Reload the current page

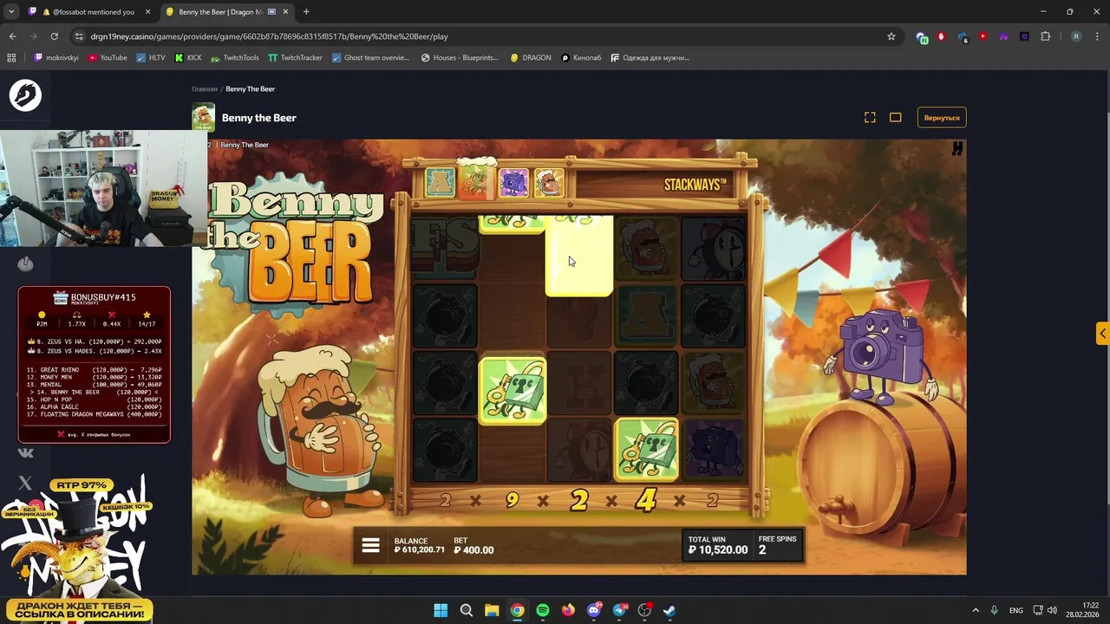tap(54, 36)
